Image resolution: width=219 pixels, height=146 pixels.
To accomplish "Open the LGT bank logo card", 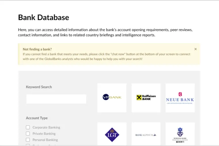I will tap(112, 134).
